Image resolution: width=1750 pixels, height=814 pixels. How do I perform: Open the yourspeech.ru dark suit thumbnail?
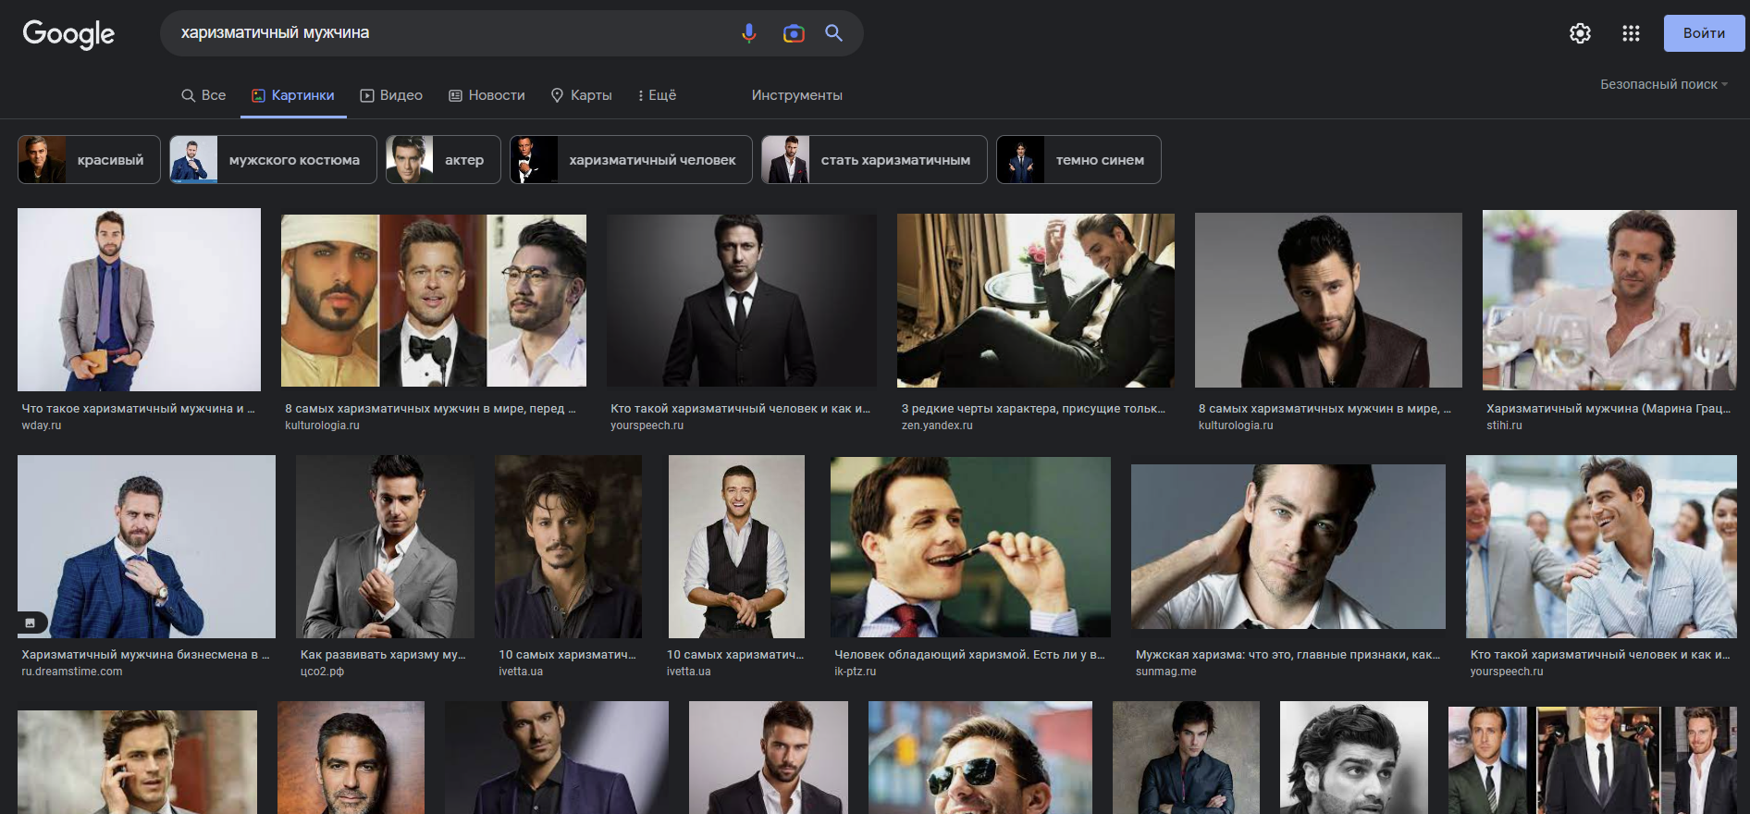[742, 301]
